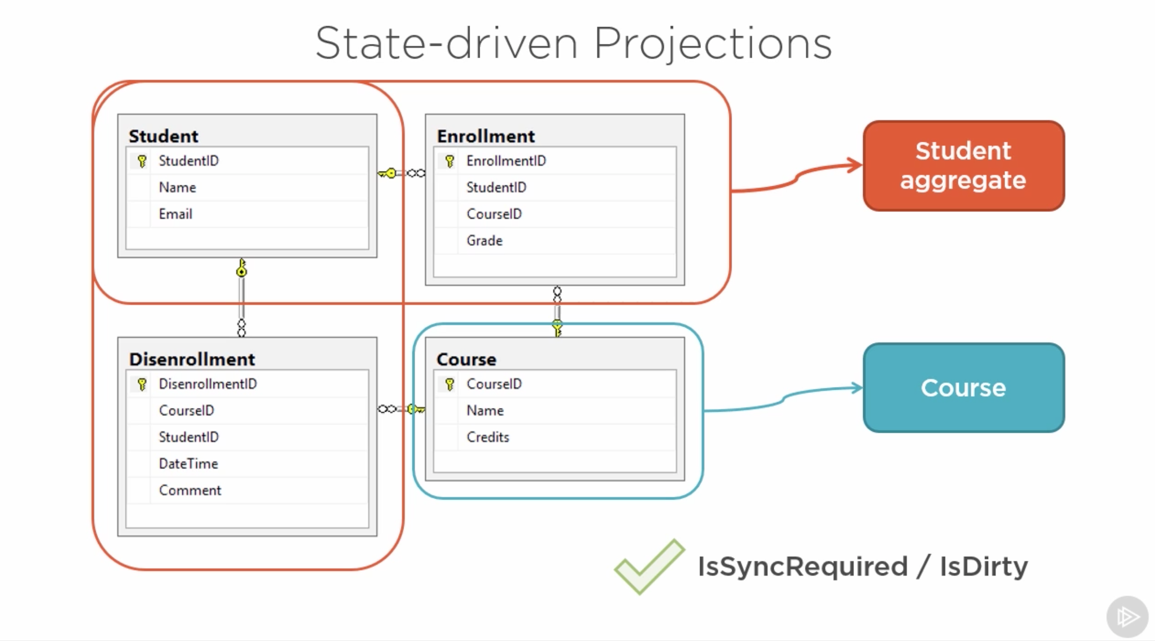This screenshot has height=641, width=1155.
Task: Click EnrollmentID column in Enrollment table
Action: 555,161
